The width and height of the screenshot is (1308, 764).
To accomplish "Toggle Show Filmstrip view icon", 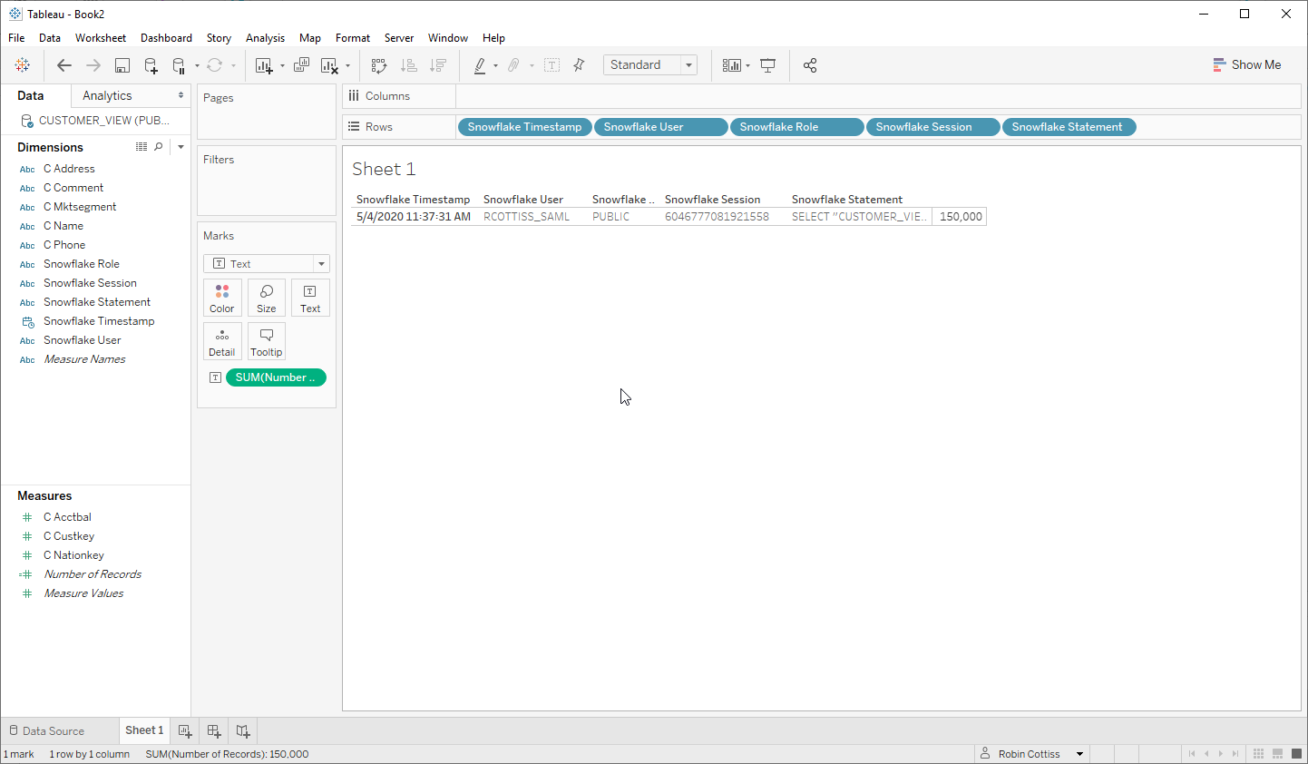I will [1277, 754].
